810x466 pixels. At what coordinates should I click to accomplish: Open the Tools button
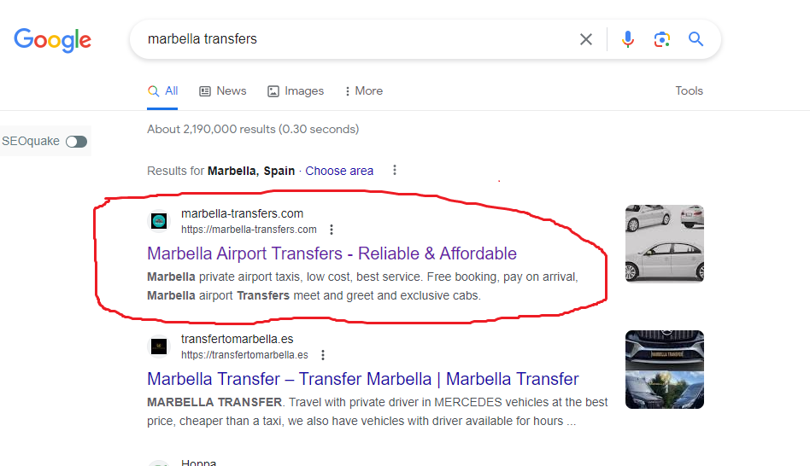coord(689,90)
